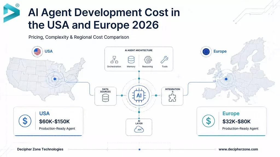
Task: Click the '$60K-$150K' price text
Action: click(x=54, y=122)
